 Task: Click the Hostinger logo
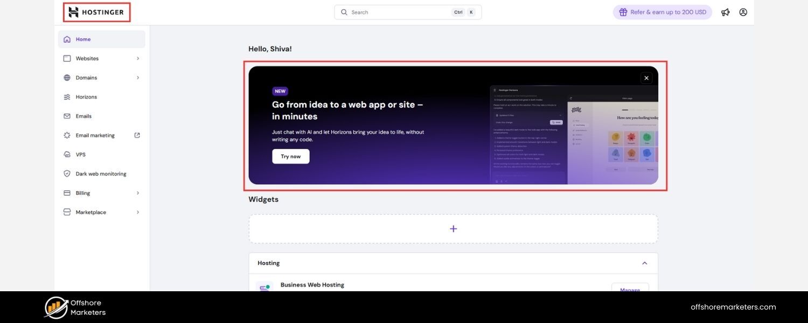coord(96,12)
